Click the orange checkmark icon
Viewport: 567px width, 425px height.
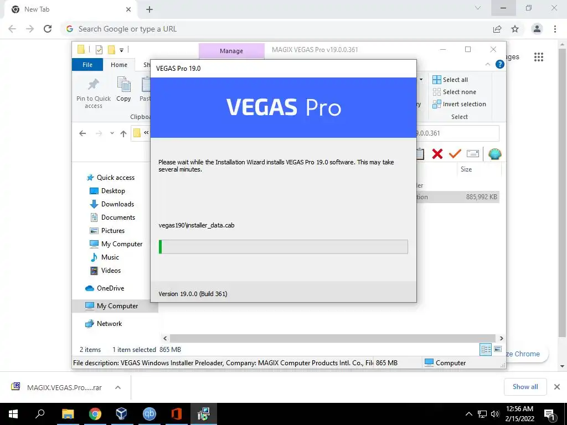pyautogui.click(x=455, y=154)
